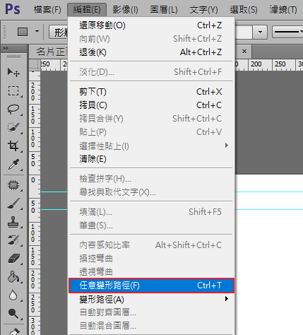
Task: Select the Brush tool
Action: (x=13, y=204)
